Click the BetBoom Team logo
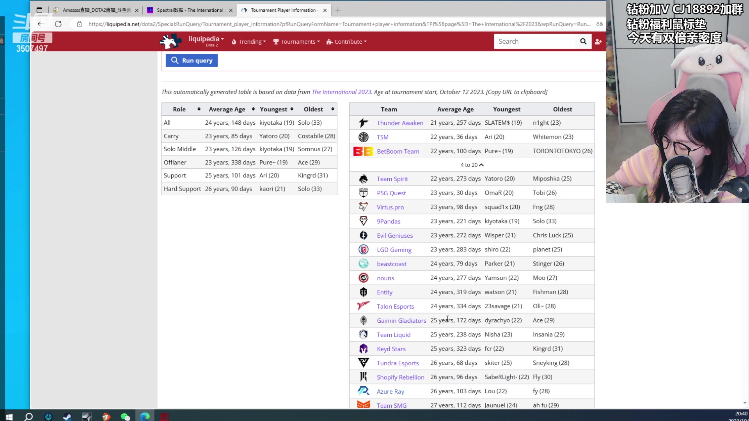 [363, 151]
